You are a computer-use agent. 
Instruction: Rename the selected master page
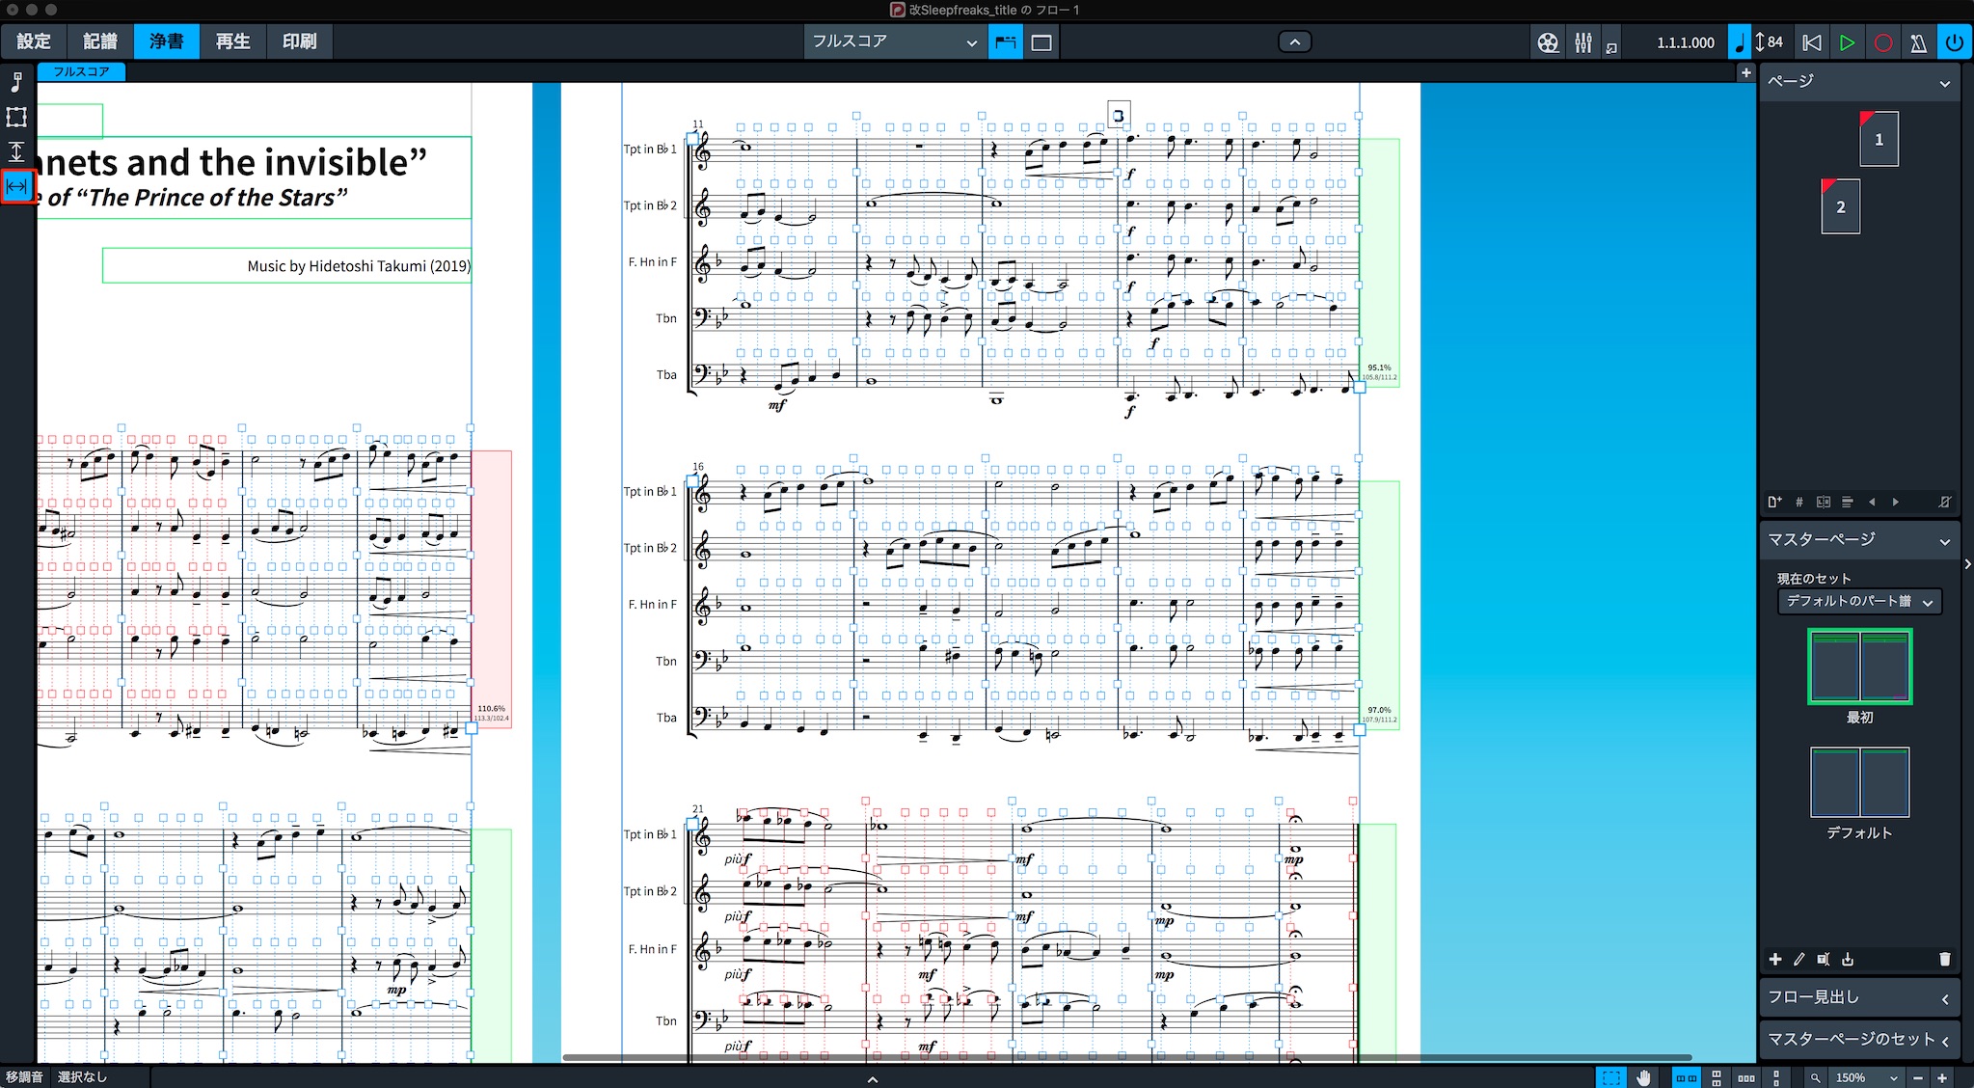pos(1824,960)
